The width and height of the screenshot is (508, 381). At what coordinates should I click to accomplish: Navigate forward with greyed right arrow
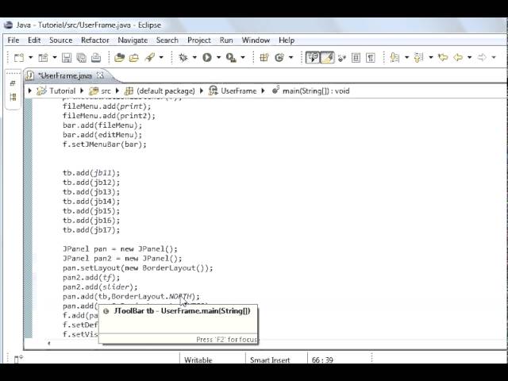482,58
